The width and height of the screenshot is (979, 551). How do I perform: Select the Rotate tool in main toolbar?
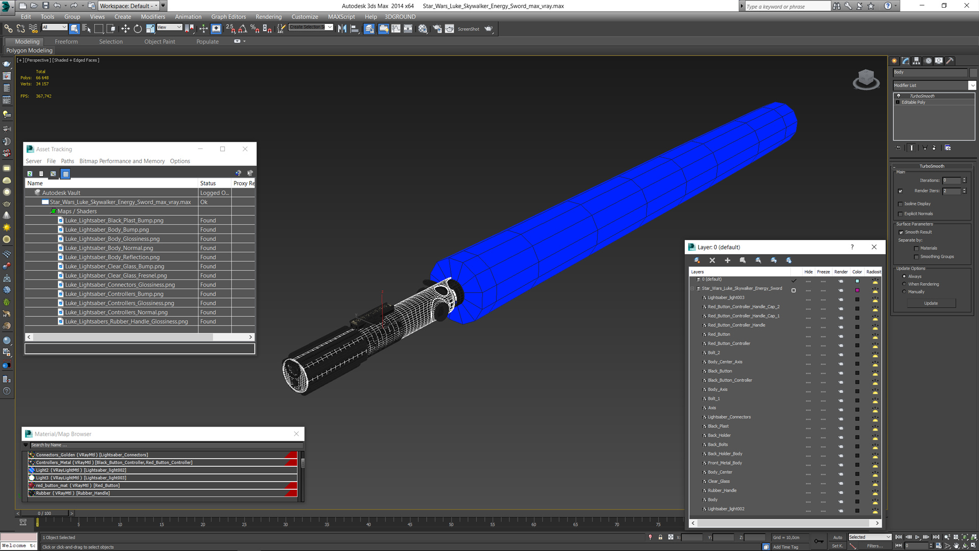pyautogui.click(x=138, y=29)
